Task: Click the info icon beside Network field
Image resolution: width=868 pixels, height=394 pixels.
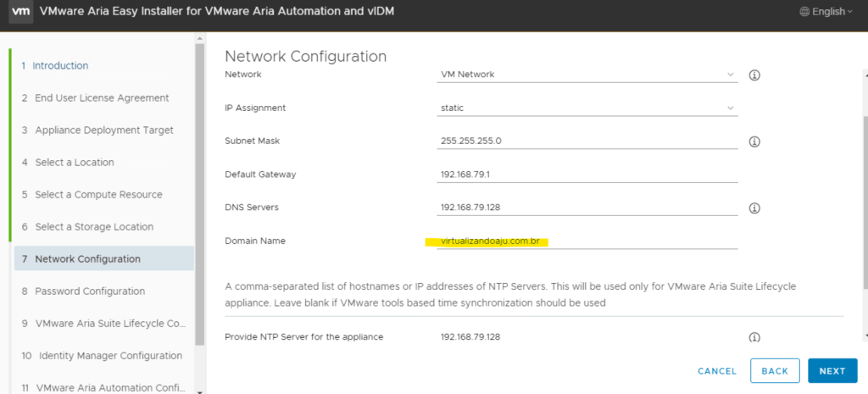Action: [754, 75]
